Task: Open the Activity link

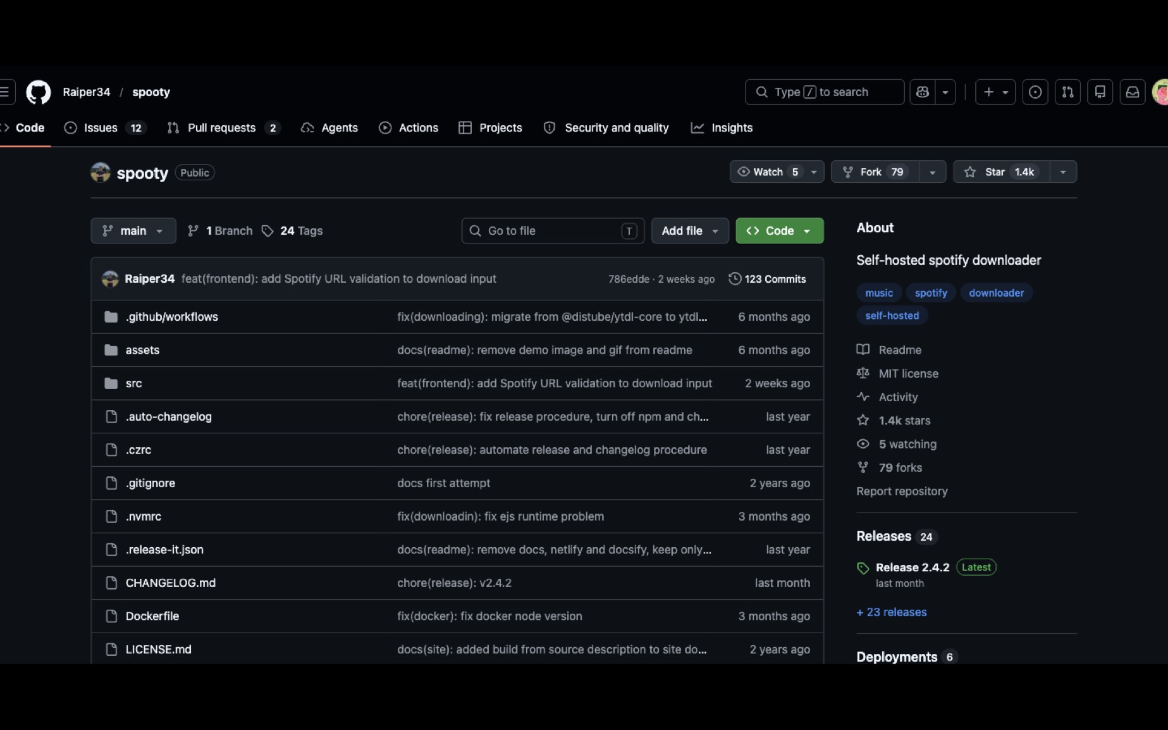Action: (x=887, y=397)
